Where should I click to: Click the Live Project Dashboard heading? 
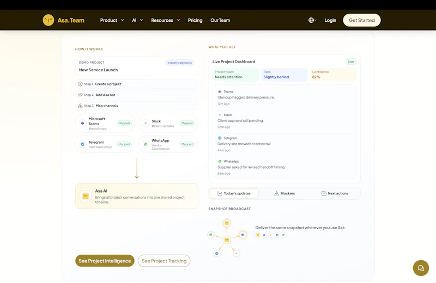tap(234, 61)
